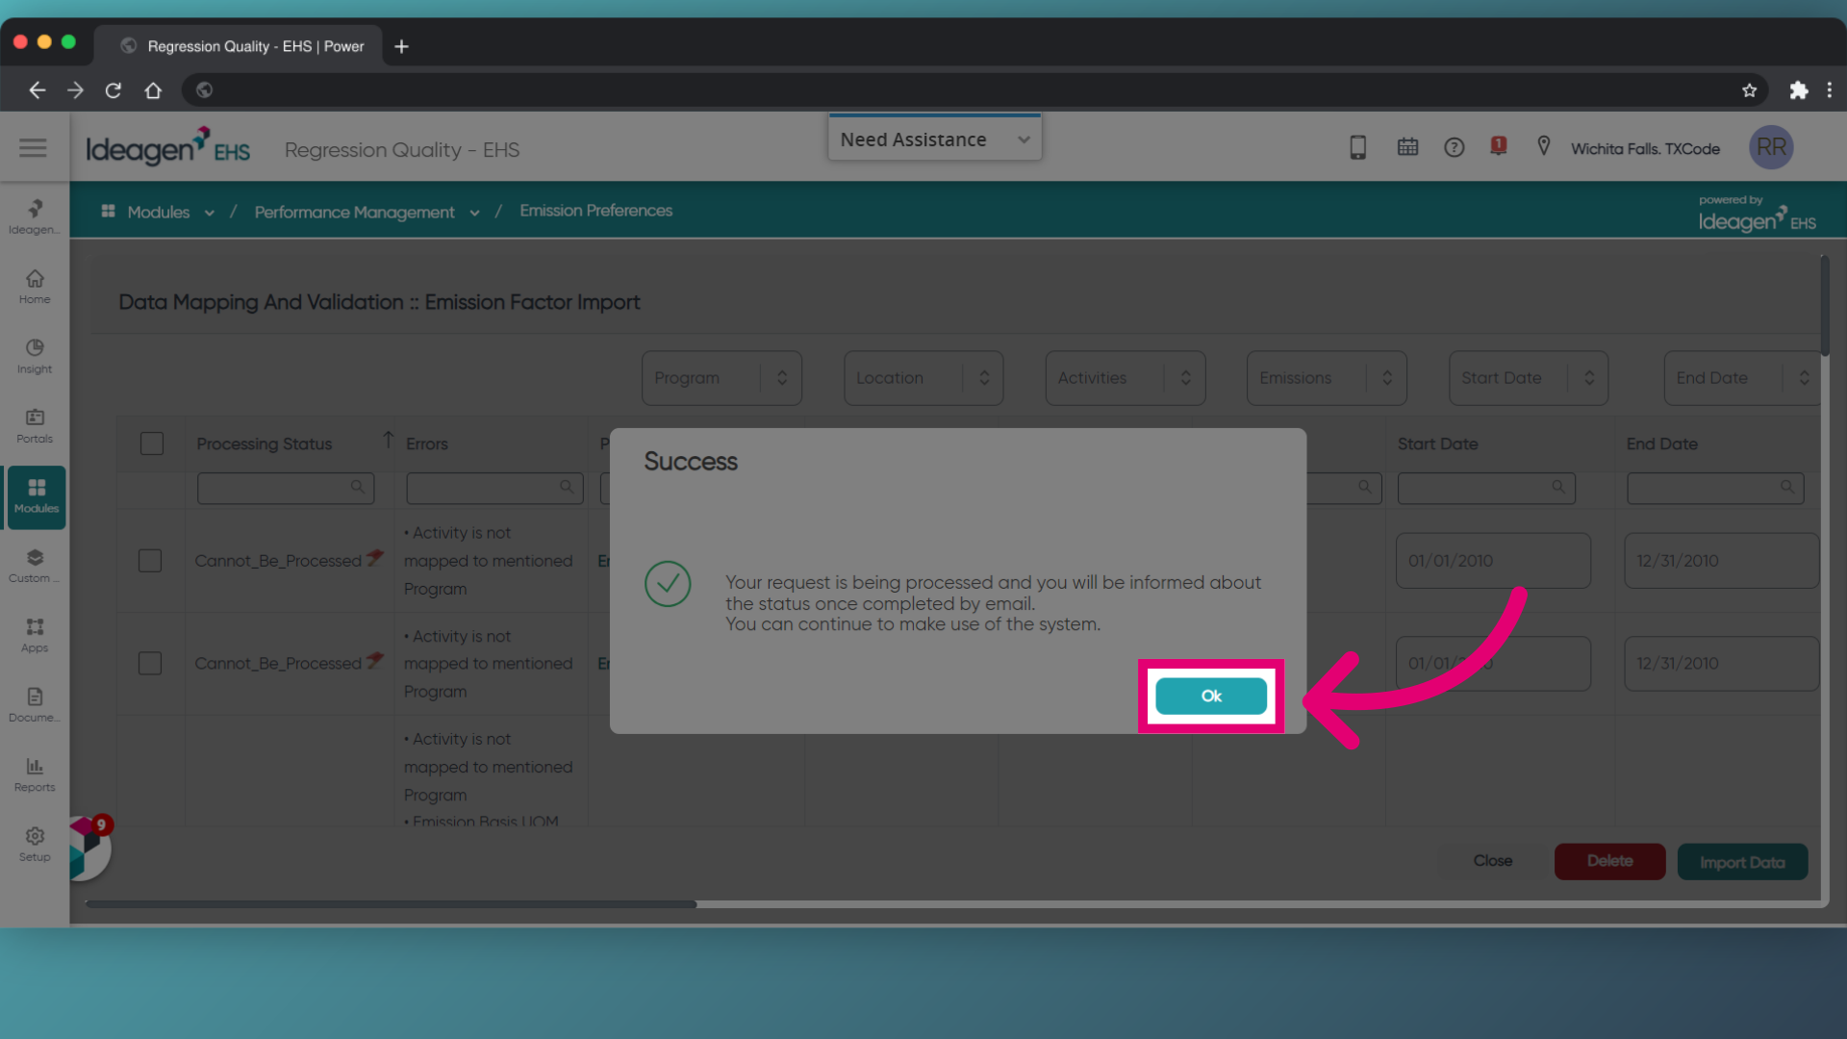The height and width of the screenshot is (1039, 1847).
Task: Open Reports from the sidebar
Action: click(x=35, y=774)
